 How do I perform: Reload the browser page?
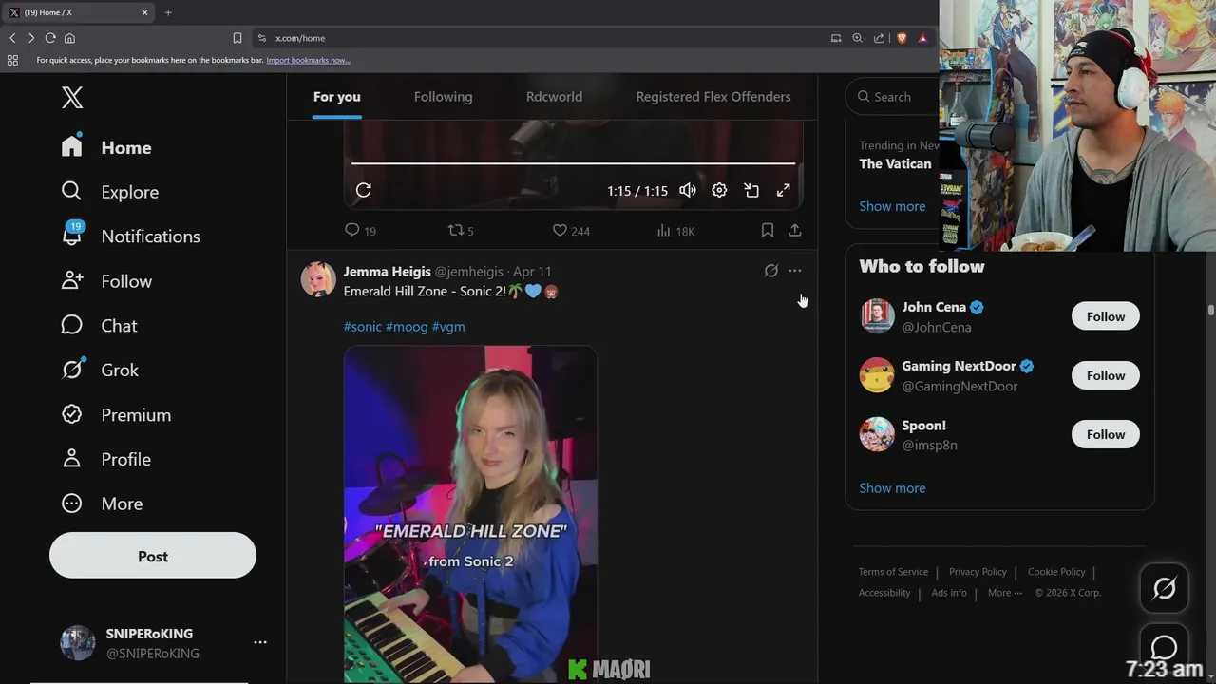[50, 38]
